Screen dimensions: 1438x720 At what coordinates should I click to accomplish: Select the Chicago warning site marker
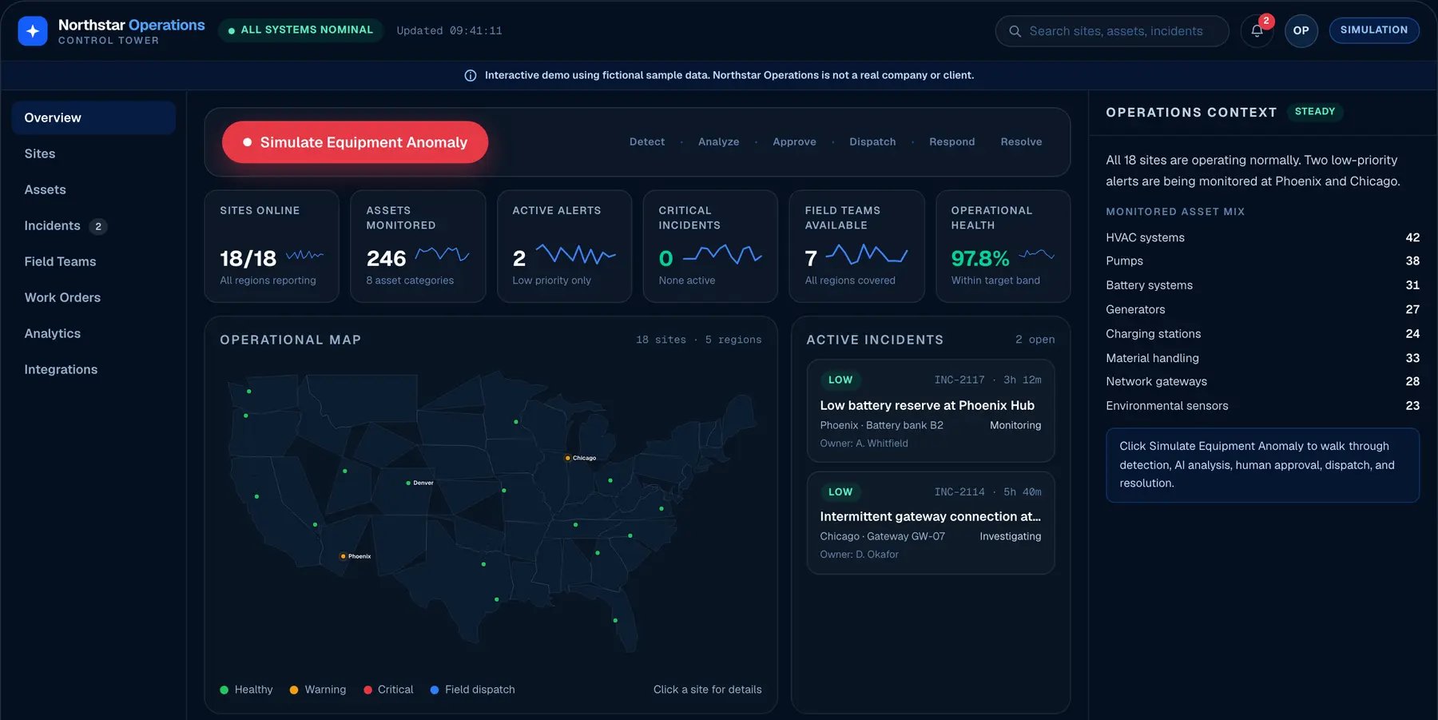click(x=568, y=458)
